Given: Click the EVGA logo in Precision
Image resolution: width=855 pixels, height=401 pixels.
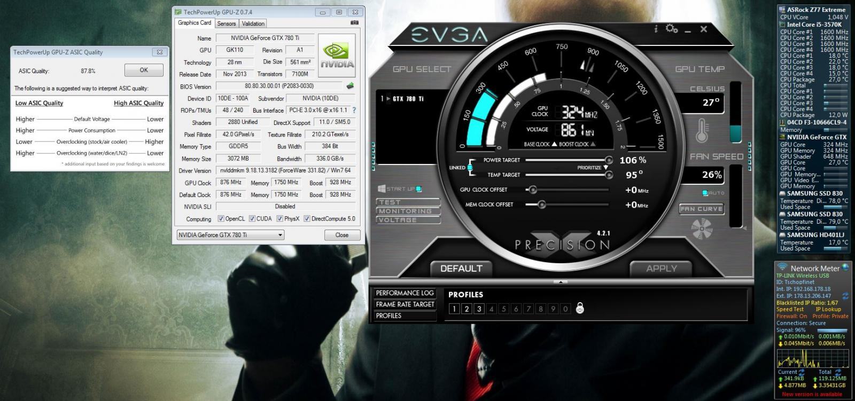Looking at the screenshot, I should [449, 35].
